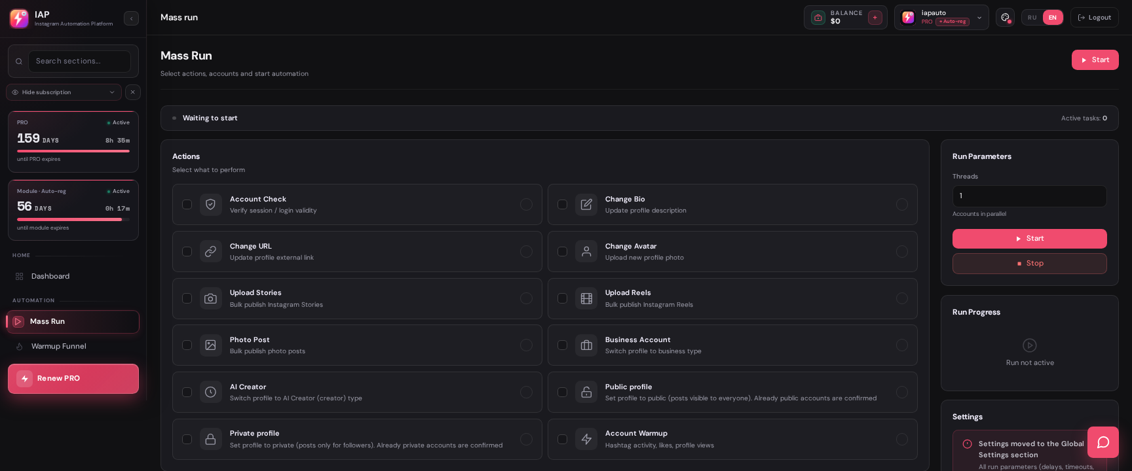1132x471 pixels.
Task: Open Dashboard from the sidebar
Action: 73,277
